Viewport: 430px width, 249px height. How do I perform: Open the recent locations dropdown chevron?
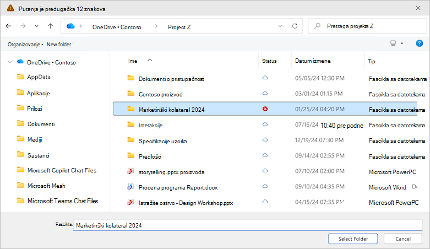point(36,26)
